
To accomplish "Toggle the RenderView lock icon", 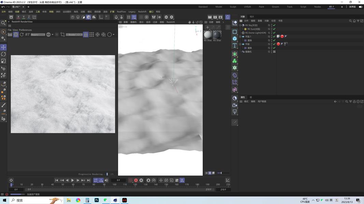I will pyautogui.click(x=86, y=34).
